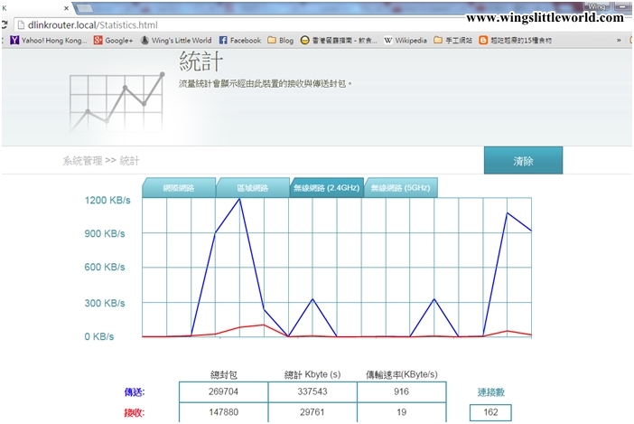The width and height of the screenshot is (634, 424).
Task: Open the Yahoo! Hong Kong bookmark
Action: click(48, 41)
